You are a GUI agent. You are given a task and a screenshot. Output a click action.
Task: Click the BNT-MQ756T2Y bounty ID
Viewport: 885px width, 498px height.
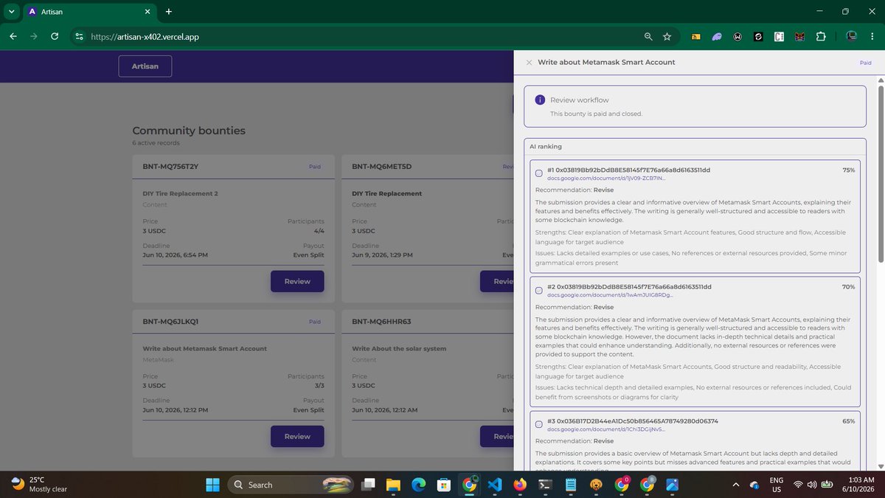click(170, 166)
